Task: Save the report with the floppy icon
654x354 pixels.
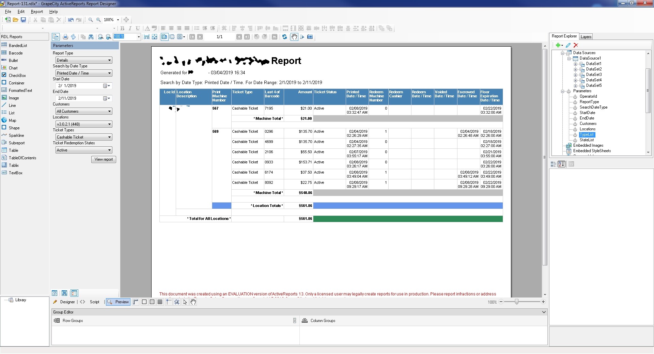Action: pyautogui.click(x=23, y=20)
